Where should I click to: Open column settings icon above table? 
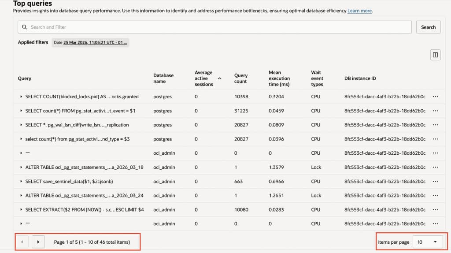(x=435, y=55)
